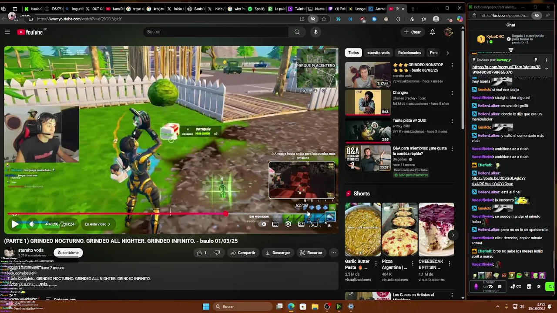Switch to theater mode in player
Viewport: 557px width, 313px height.
[301, 224]
